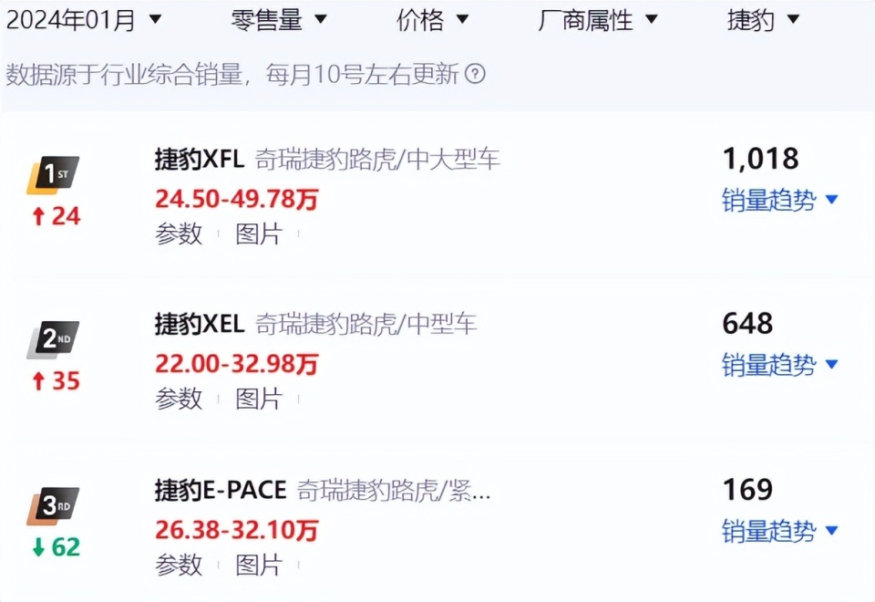Image resolution: width=875 pixels, height=602 pixels.
Task: Open 参数 for 捷豹E-PACE
Action: coord(179,566)
